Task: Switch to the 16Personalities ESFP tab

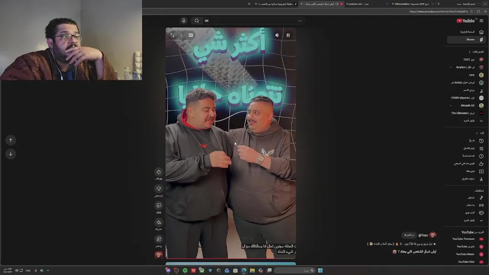Action: click(x=413, y=4)
